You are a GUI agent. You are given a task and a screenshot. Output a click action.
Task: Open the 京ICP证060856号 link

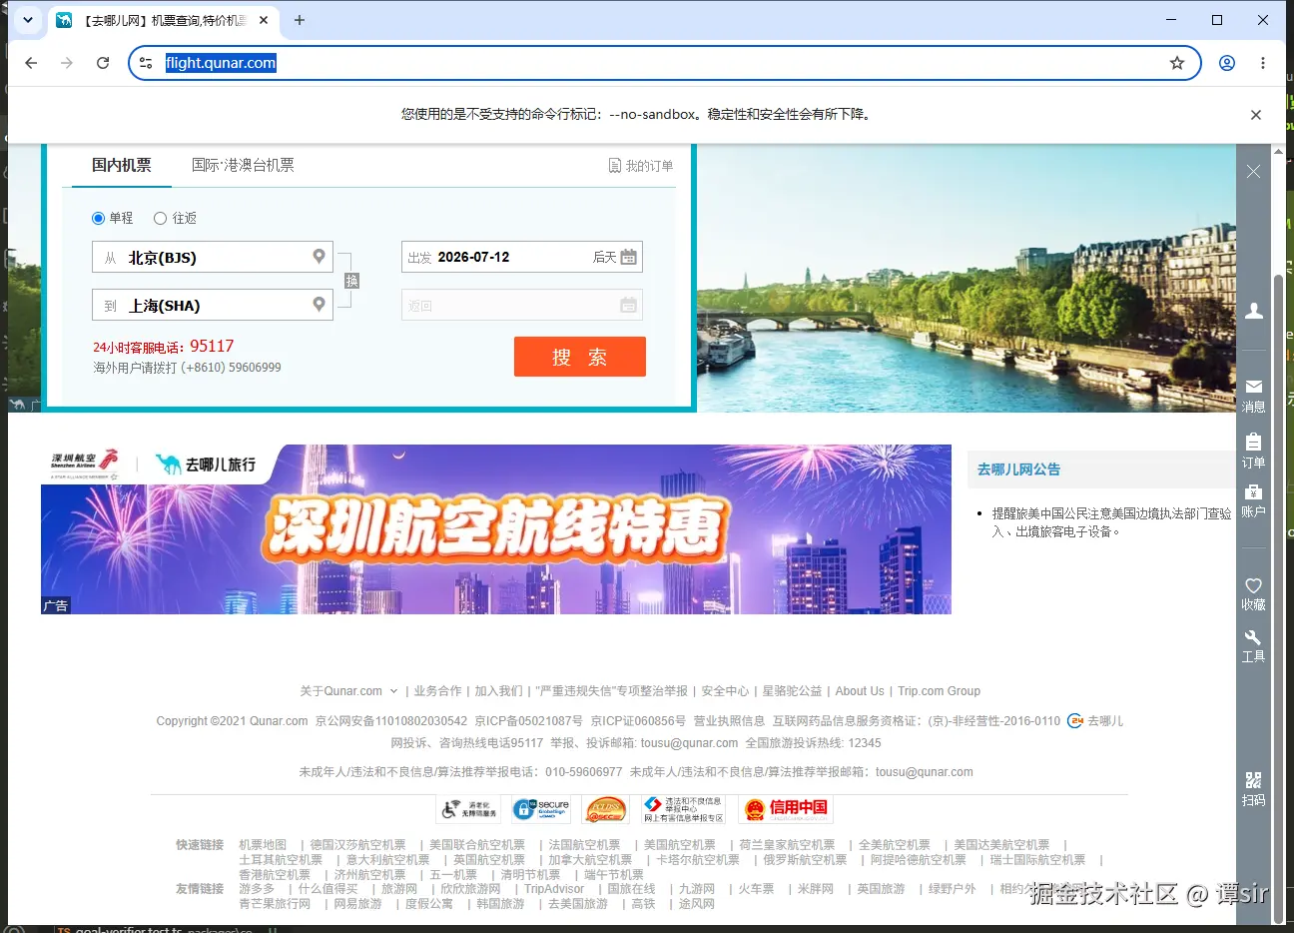pos(638,721)
